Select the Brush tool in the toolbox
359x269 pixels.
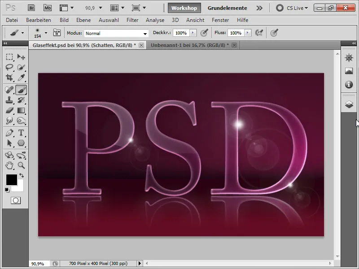[21, 90]
